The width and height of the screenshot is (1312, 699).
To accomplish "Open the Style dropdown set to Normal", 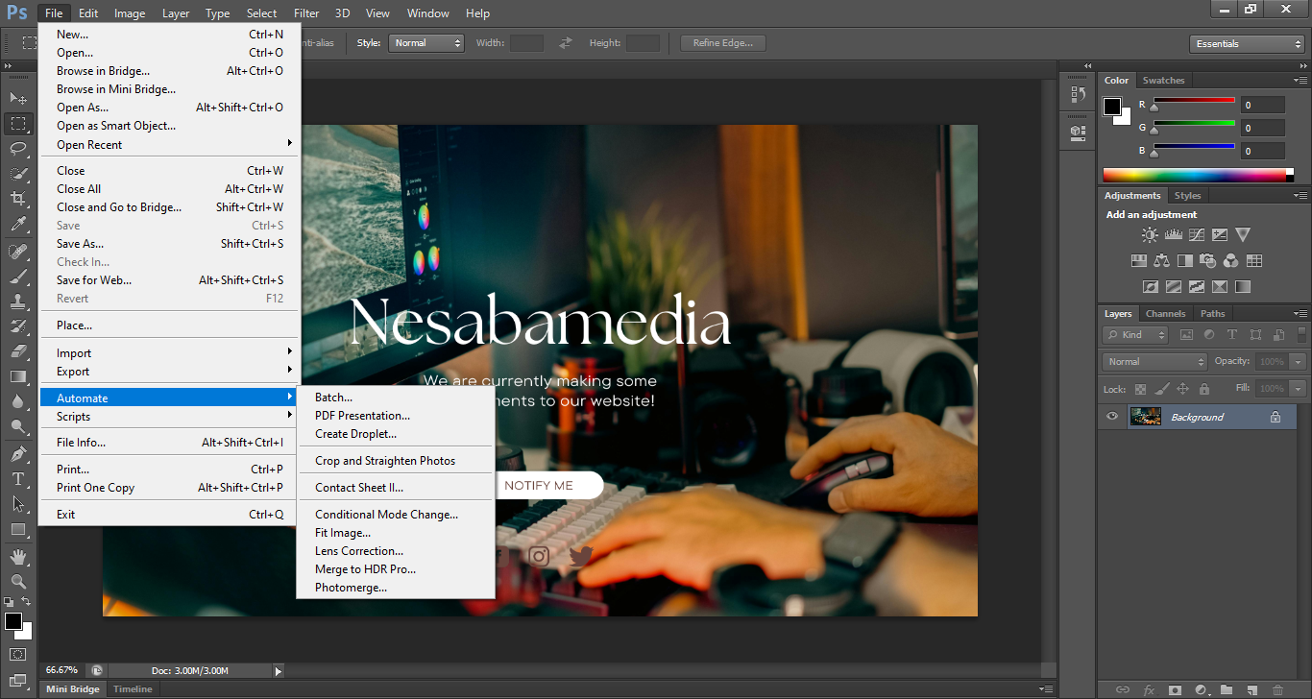I will tap(426, 43).
